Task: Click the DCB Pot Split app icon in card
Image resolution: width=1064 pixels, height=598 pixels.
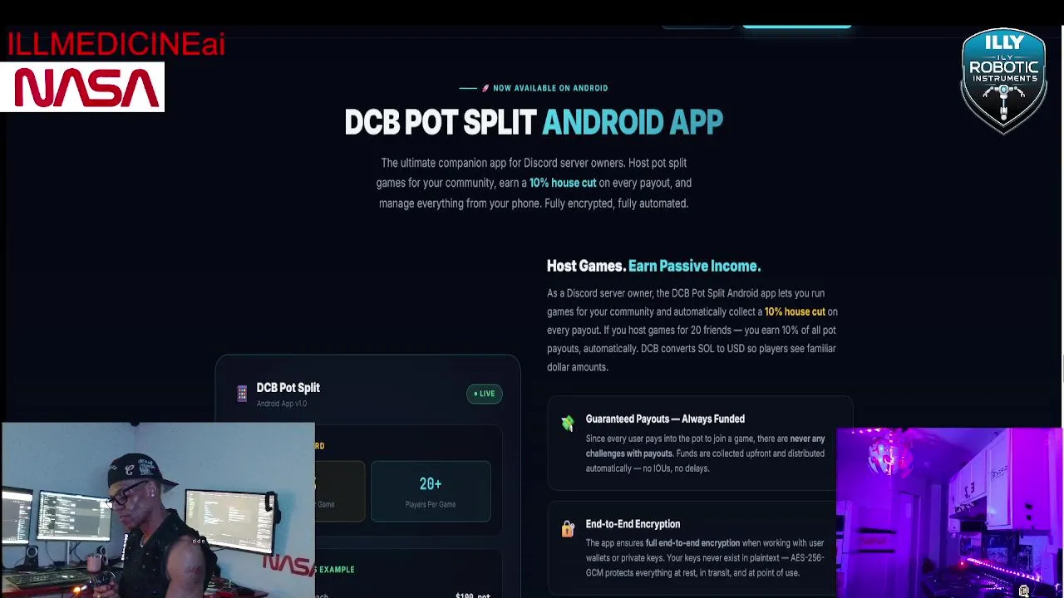Action: coord(242,394)
